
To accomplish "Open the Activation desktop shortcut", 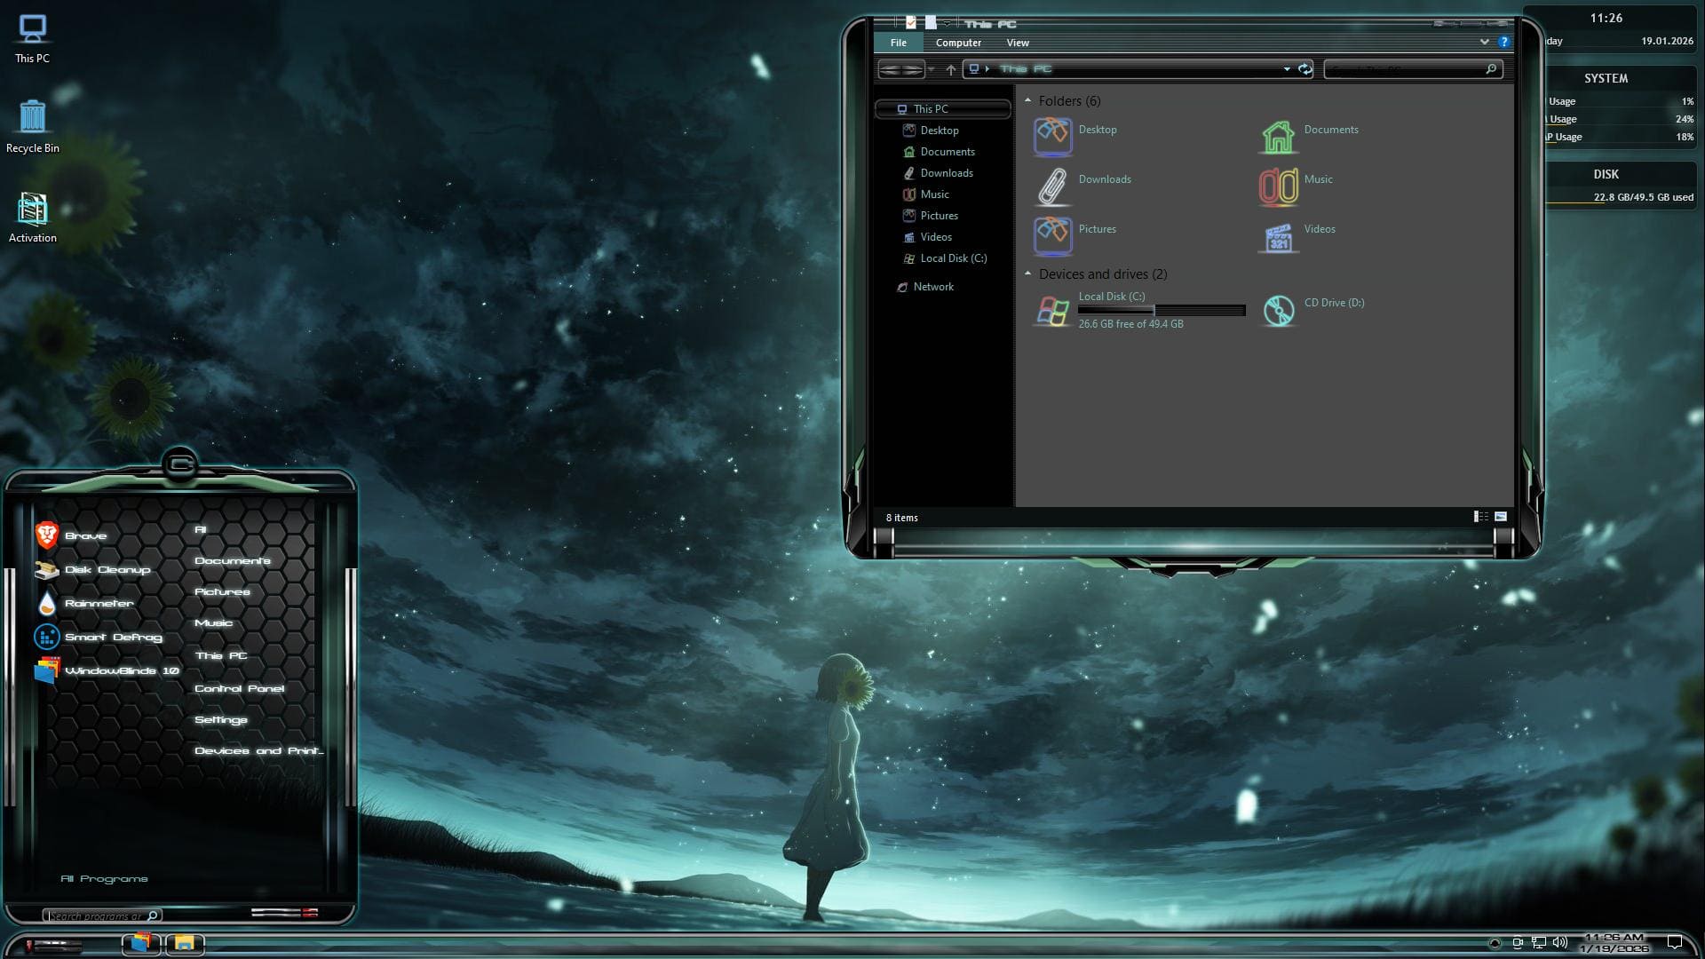I will pyautogui.click(x=32, y=218).
